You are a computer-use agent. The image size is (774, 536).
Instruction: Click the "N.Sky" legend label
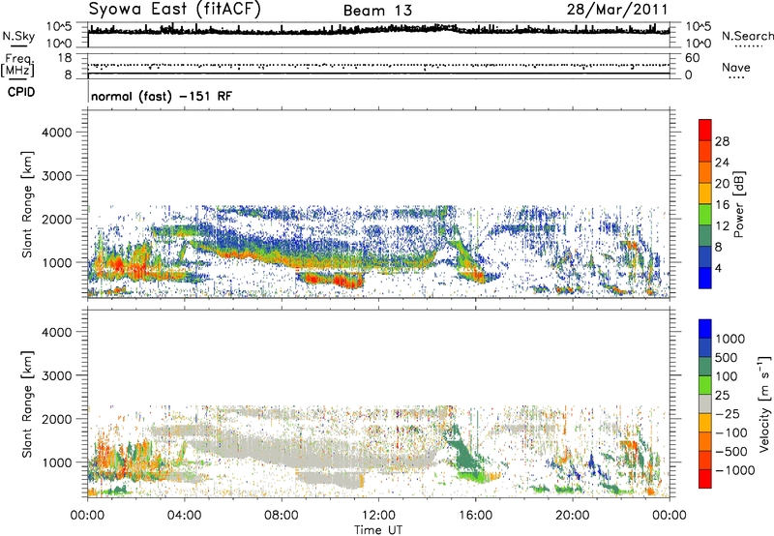18,36
